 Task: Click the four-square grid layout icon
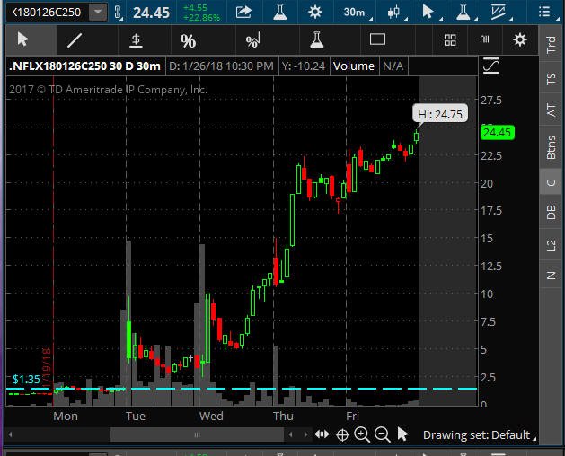pyautogui.click(x=450, y=40)
